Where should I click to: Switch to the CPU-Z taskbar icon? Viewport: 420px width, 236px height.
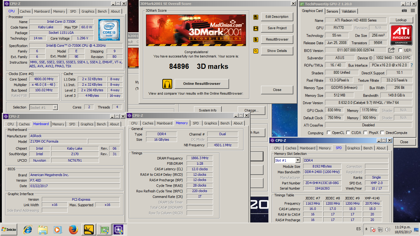pos(118,230)
